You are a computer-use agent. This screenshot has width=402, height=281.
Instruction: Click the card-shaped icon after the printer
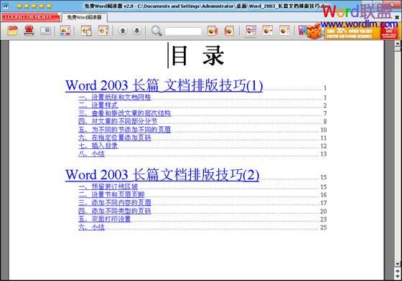(46, 31)
